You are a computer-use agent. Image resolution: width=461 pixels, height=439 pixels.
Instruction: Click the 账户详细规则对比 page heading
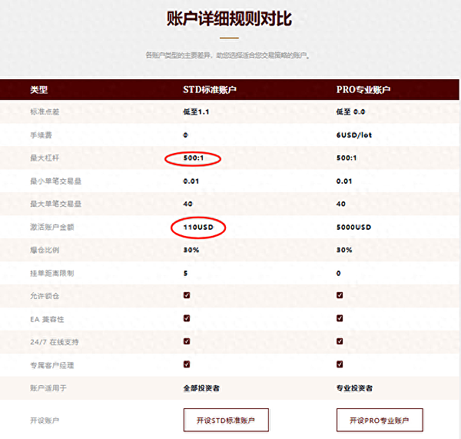click(x=230, y=18)
